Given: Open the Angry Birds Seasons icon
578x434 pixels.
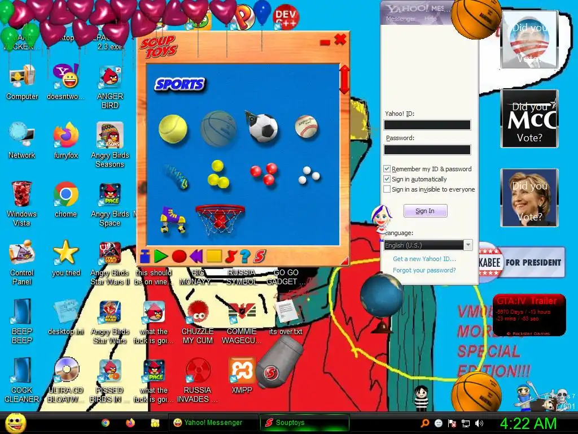Looking at the screenshot, I should 110,145.
